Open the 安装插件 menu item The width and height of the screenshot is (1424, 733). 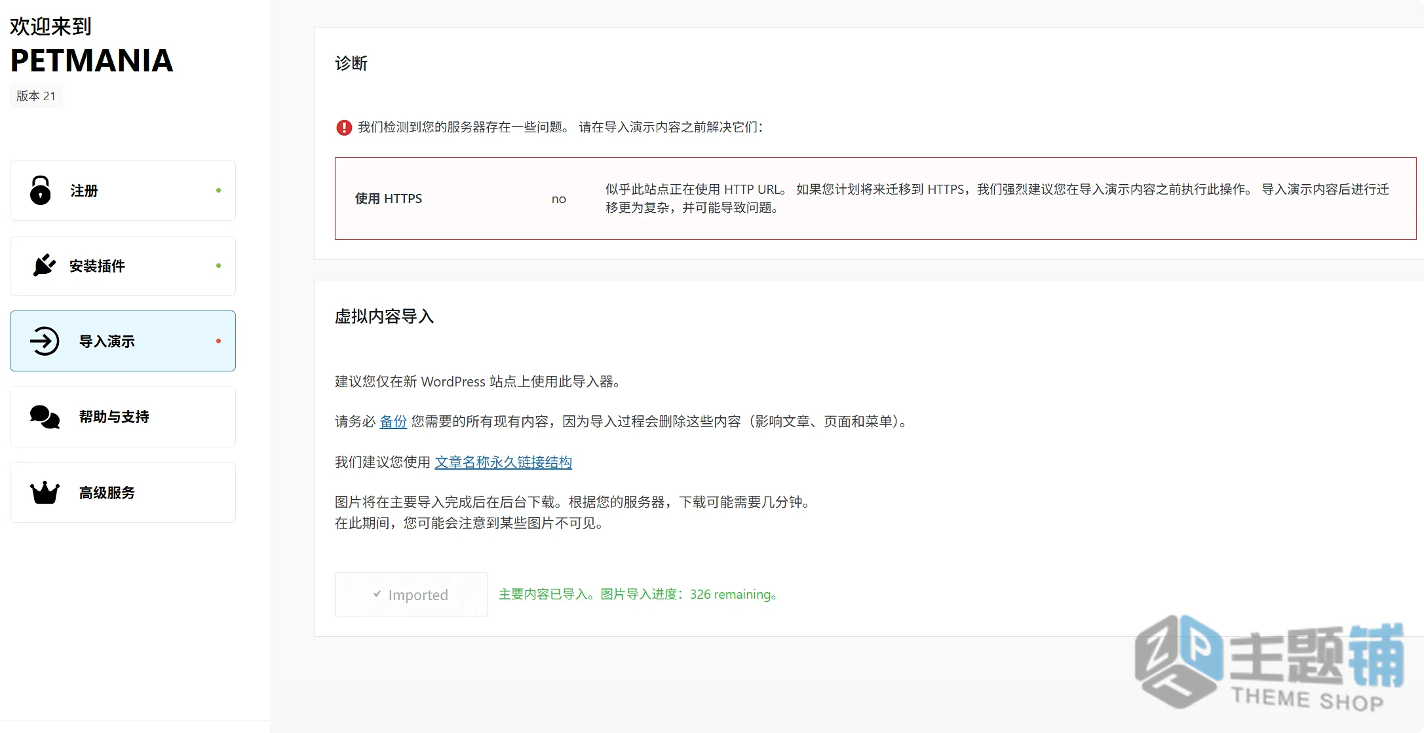(x=123, y=266)
